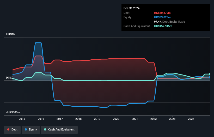Click the Equity row label in tooltip

point(127,17)
